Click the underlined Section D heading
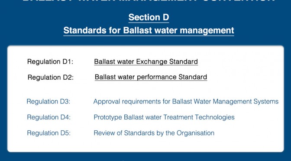This screenshot has height=161, width=291. tap(149, 17)
